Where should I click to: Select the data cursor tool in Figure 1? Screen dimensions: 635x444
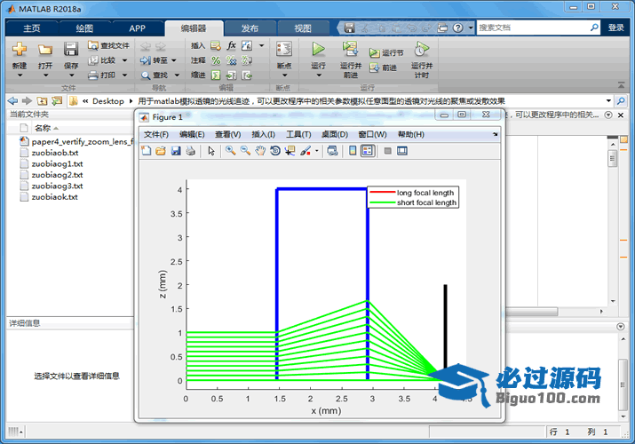click(290, 151)
